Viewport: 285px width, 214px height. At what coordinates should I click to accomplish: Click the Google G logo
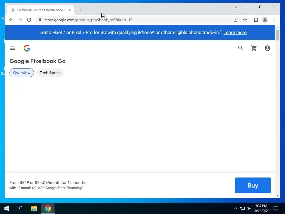tap(27, 48)
